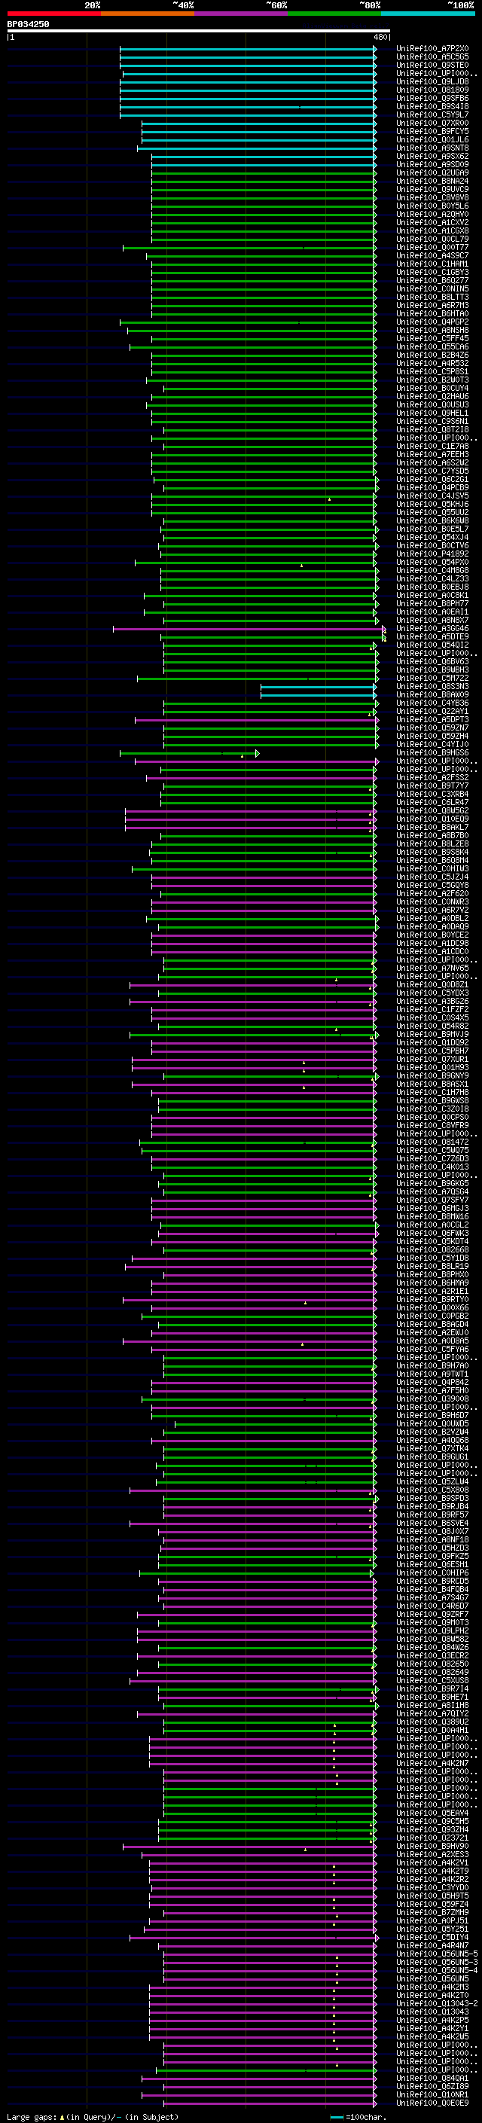482x2123 pixels.
Task: Select hit label UniRef100_Q8W5G2
Action: coord(432,811)
